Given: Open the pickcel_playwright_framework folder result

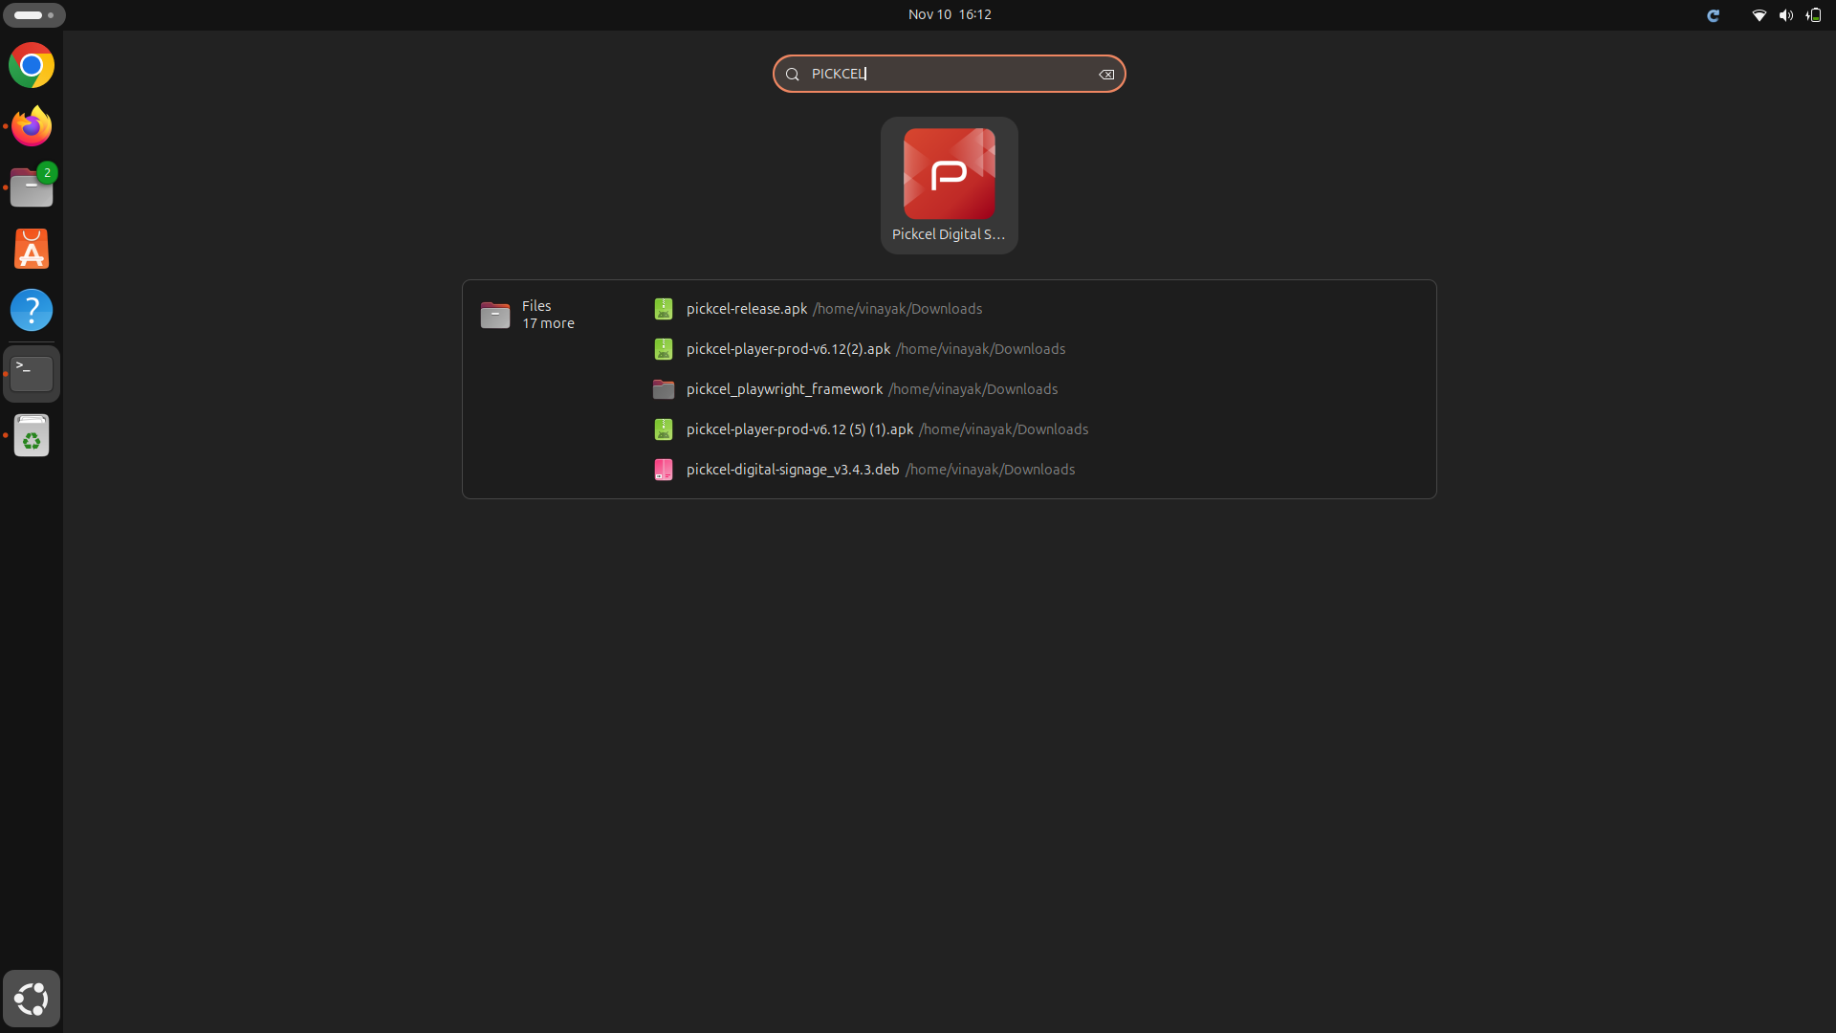Looking at the screenshot, I should (784, 389).
